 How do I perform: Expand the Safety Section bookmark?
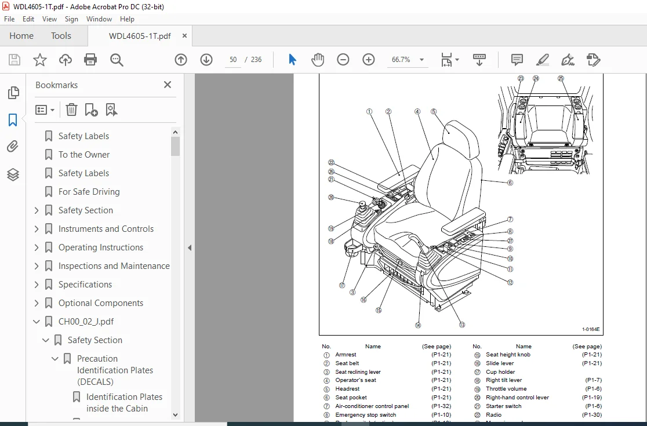click(37, 210)
